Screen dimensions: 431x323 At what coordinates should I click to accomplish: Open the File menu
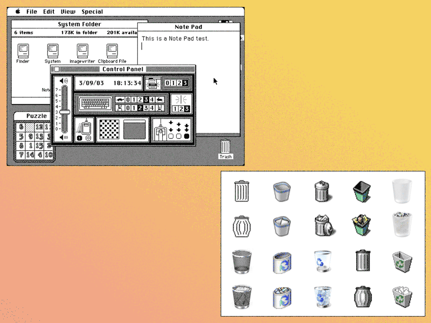tap(32, 11)
